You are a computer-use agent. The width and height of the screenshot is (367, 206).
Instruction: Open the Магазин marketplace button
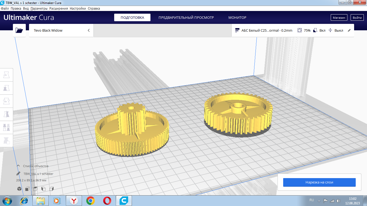tap(339, 18)
